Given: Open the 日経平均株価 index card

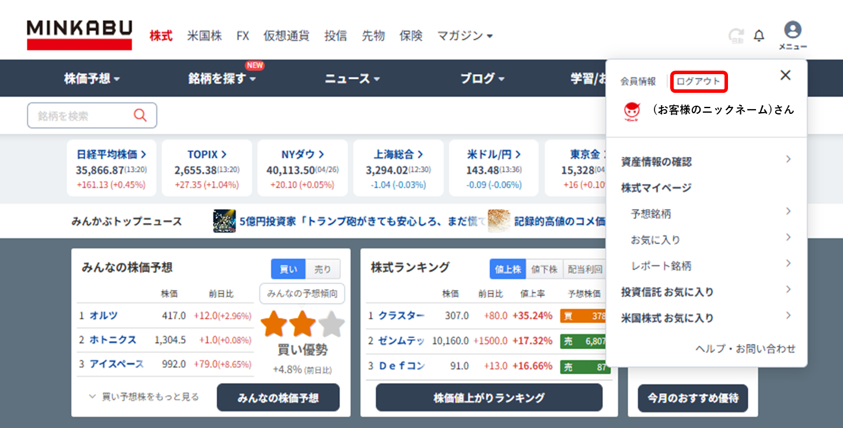Looking at the screenshot, I should [x=112, y=168].
